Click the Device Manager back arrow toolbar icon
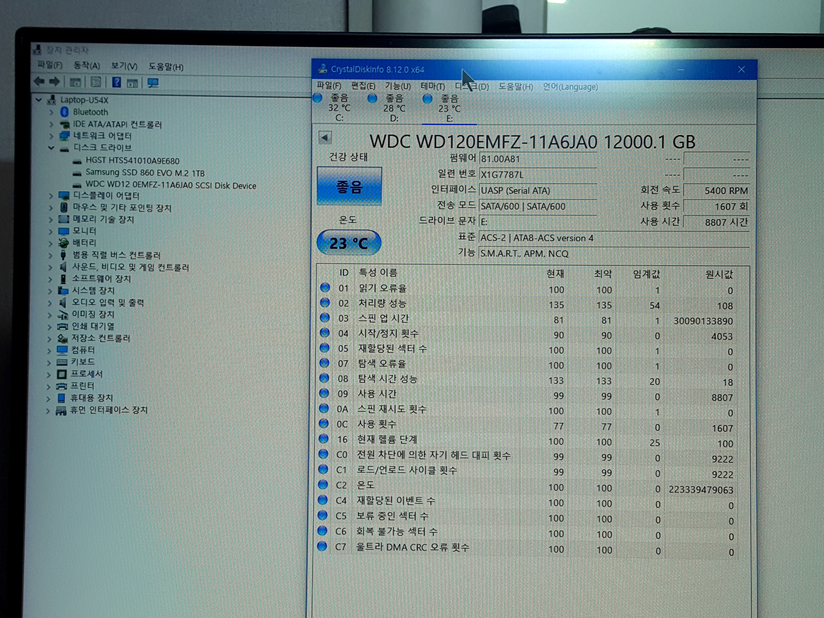824x618 pixels. coord(39,81)
